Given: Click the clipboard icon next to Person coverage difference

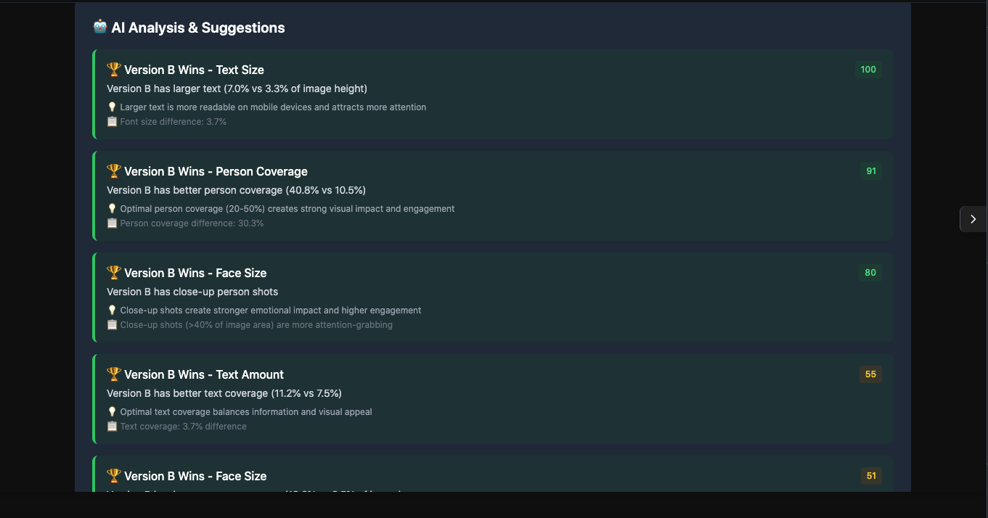Looking at the screenshot, I should click(x=112, y=223).
